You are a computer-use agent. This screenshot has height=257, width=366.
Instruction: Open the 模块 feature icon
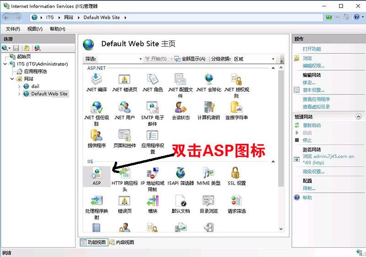(152, 201)
